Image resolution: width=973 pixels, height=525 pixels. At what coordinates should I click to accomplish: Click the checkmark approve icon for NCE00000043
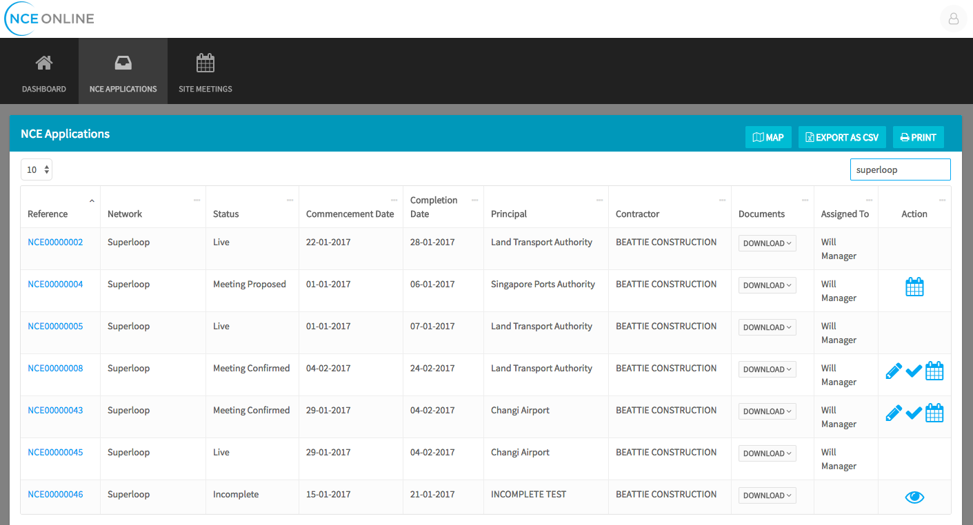coord(914,413)
